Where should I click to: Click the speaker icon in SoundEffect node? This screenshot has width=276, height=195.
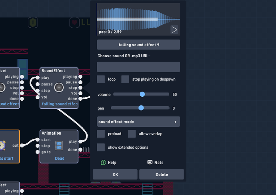(x=59, y=88)
